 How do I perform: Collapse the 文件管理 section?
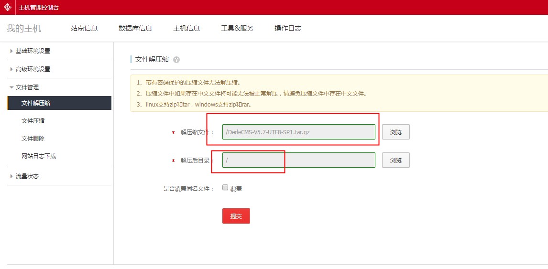click(27, 87)
